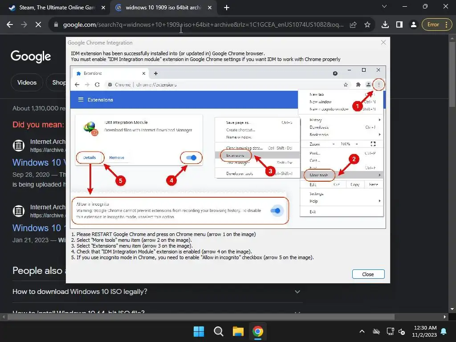
Task: Go forward to the next page
Action: (24, 25)
